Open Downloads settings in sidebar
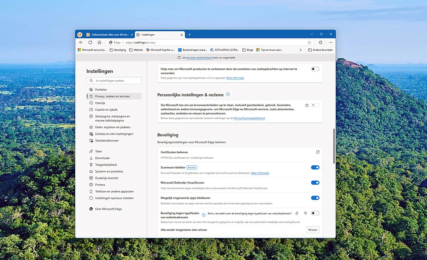This screenshot has height=260, width=427. [114, 158]
